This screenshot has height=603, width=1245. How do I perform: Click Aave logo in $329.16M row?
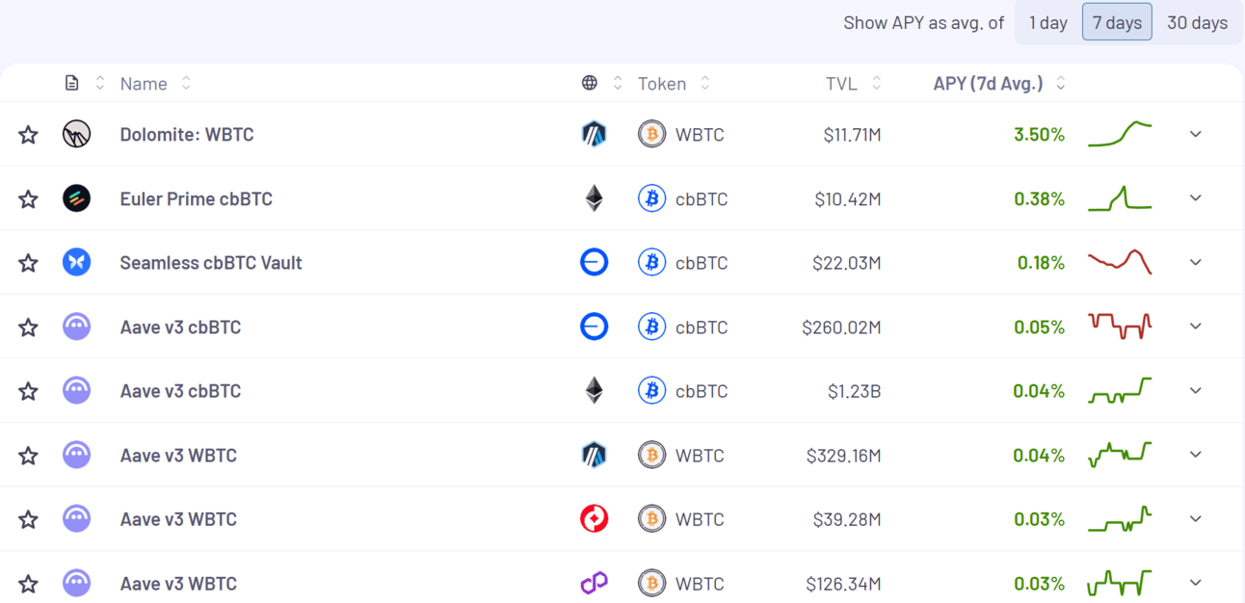76,455
